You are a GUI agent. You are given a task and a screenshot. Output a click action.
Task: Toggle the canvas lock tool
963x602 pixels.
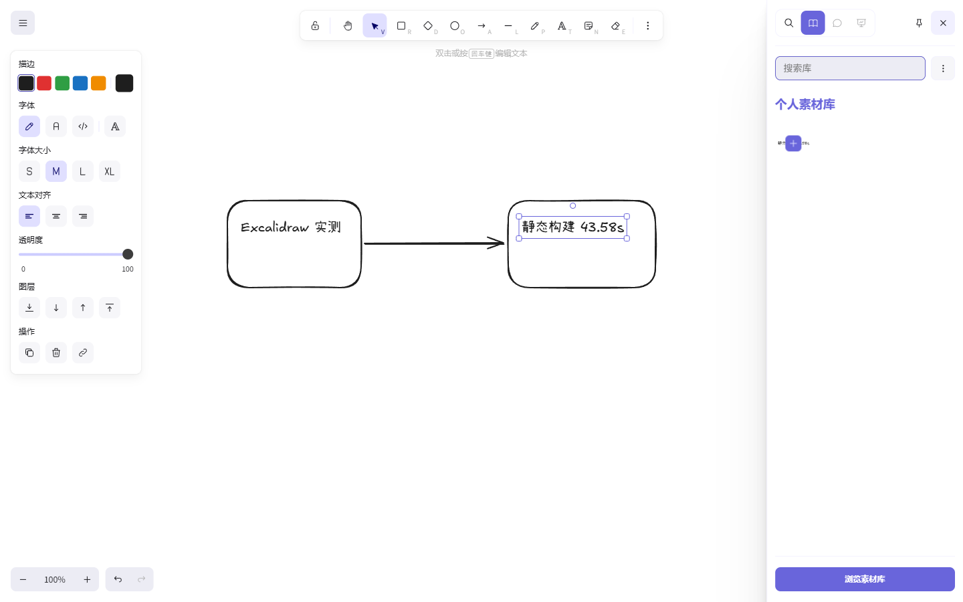[x=315, y=26]
